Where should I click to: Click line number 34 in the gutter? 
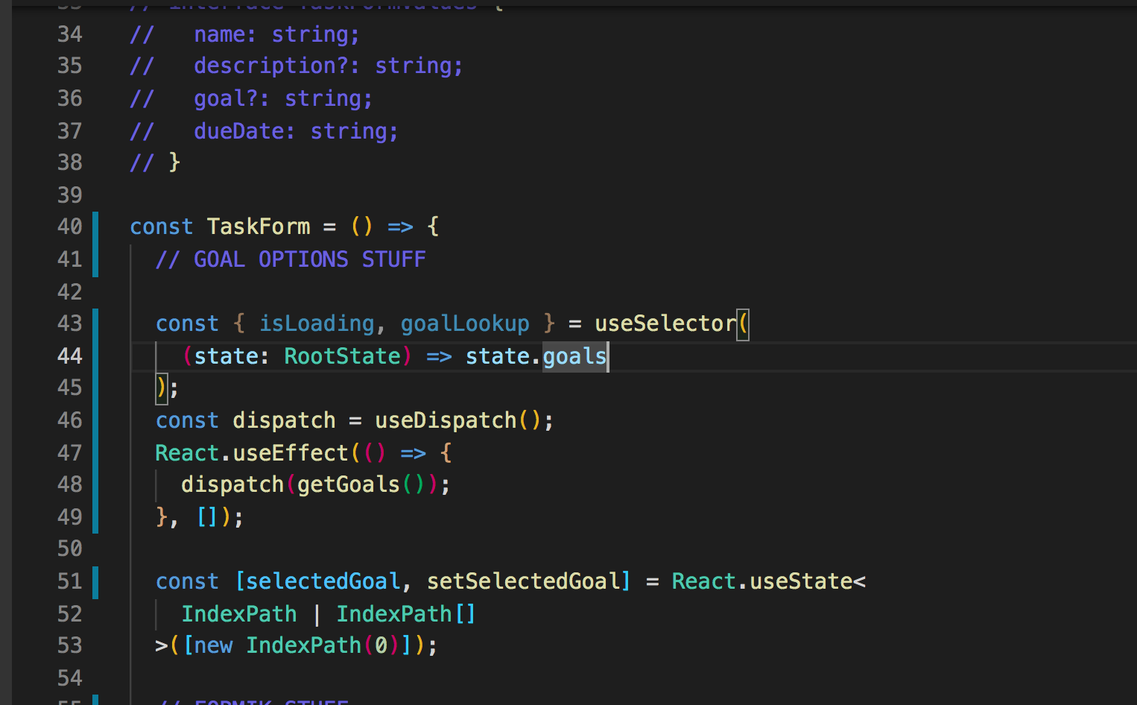point(69,34)
